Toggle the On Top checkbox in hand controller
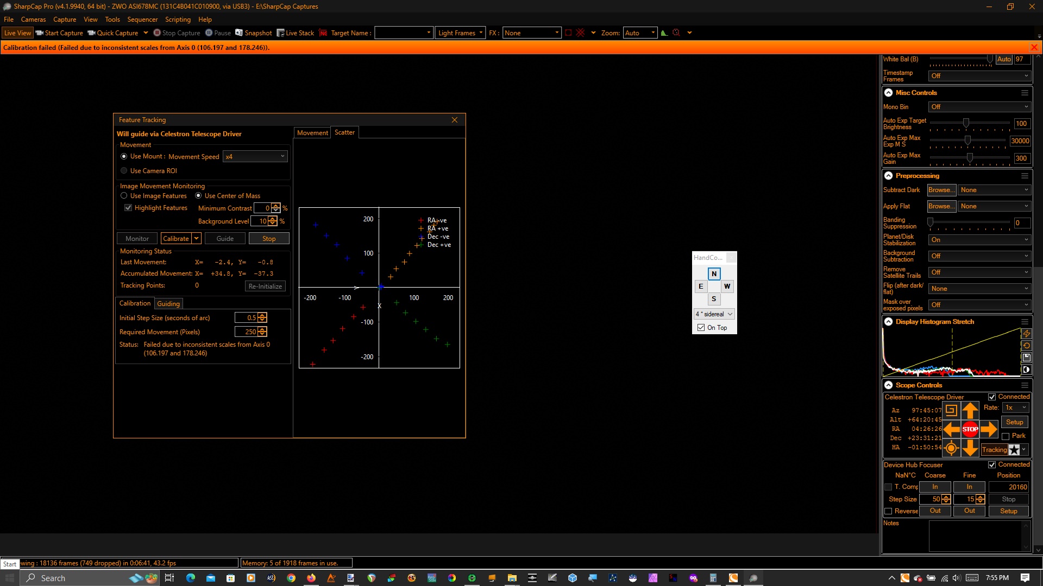 (x=701, y=328)
